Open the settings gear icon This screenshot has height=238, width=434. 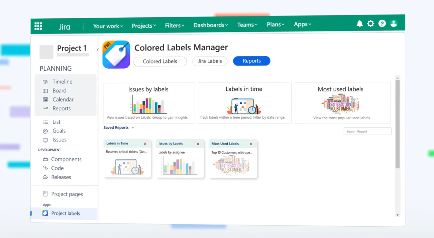coord(371,24)
